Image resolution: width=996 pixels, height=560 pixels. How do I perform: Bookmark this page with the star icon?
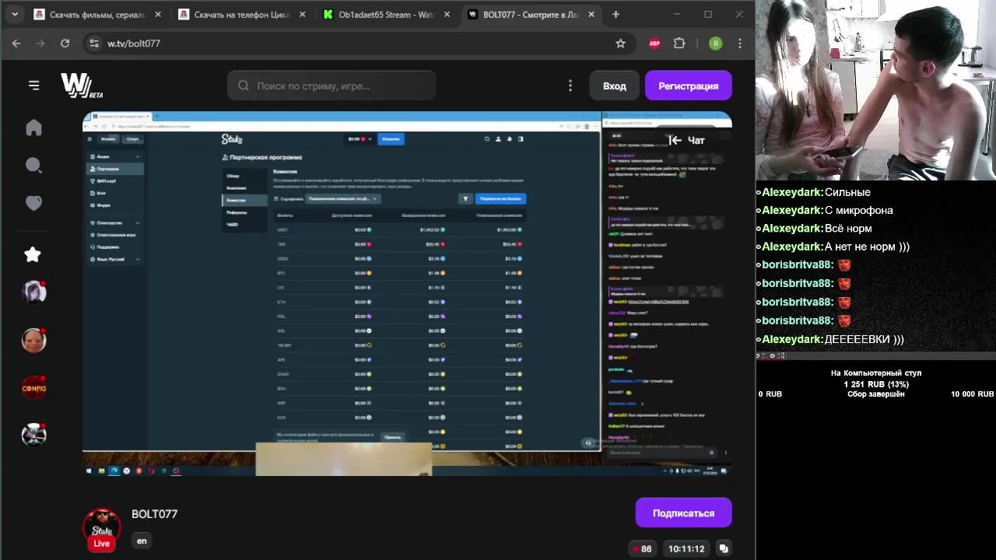620,44
